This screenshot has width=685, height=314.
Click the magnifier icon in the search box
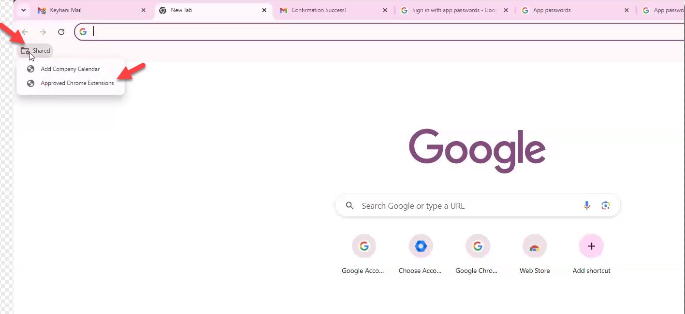coord(350,206)
